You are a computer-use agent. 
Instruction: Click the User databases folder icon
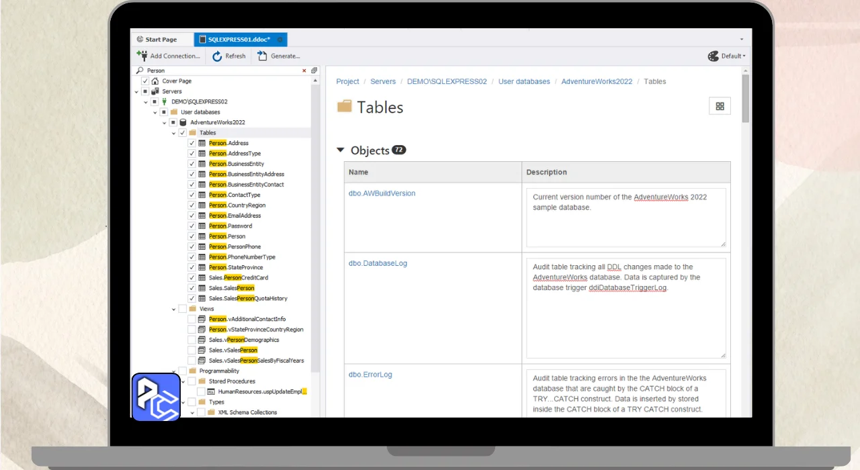pos(174,112)
